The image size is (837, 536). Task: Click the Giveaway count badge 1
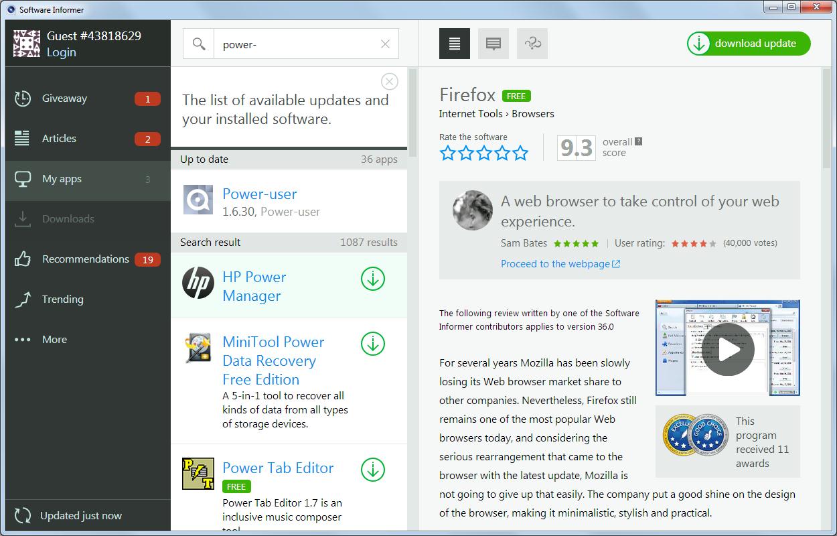(x=147, y=99)
